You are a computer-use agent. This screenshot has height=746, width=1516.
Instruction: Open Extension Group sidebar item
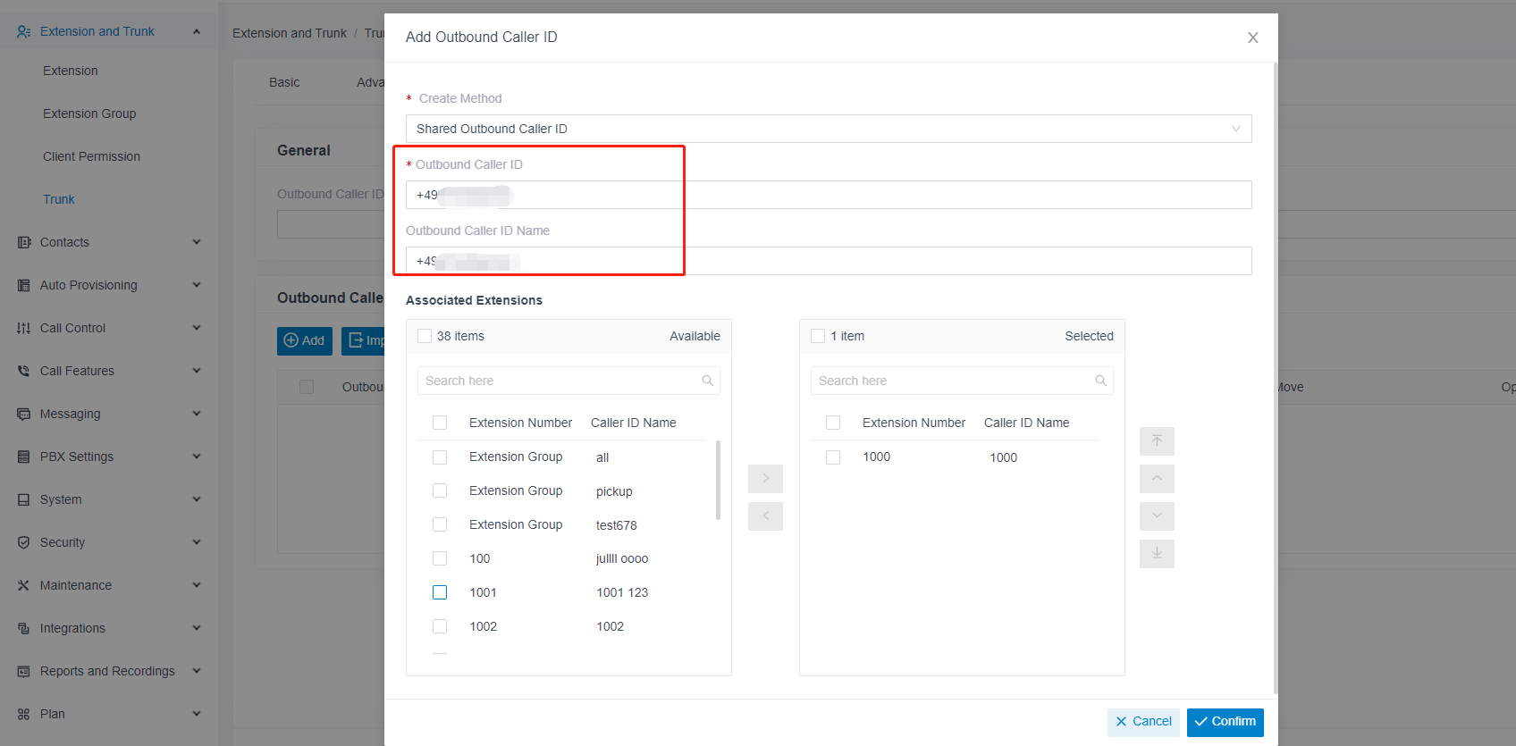click(89, 113)
